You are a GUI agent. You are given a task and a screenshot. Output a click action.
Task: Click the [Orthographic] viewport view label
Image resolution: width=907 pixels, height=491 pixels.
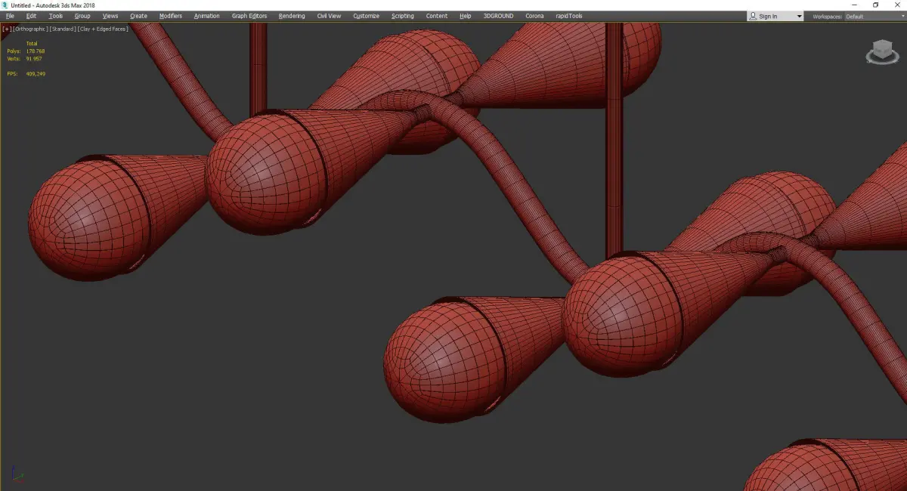[29, 29]
